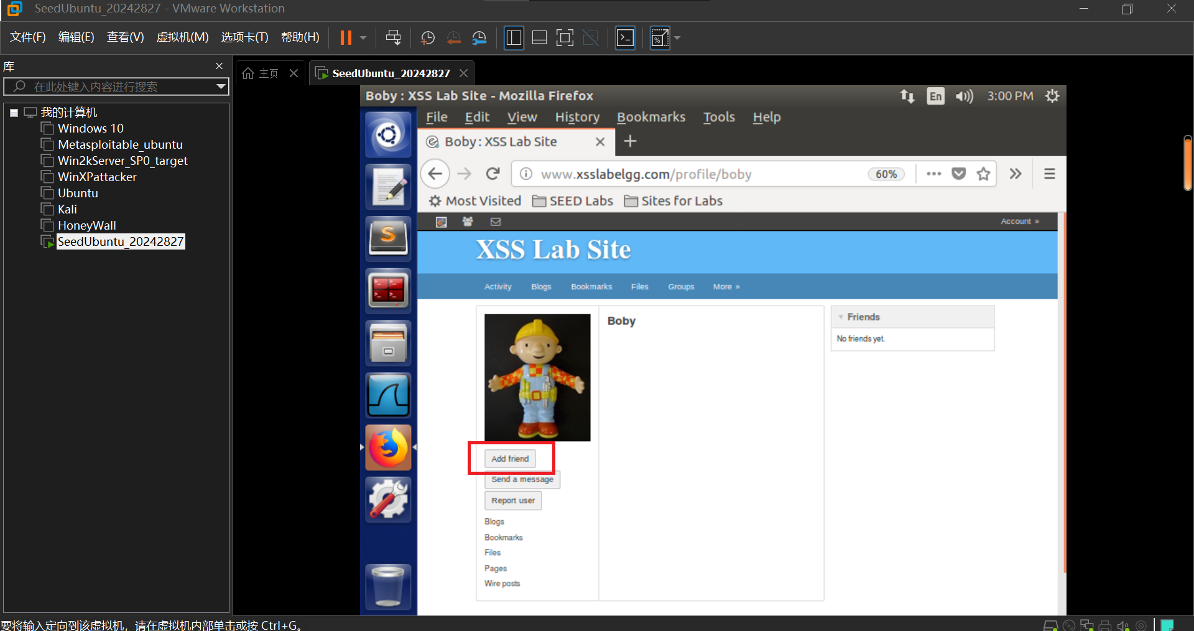Go back to the previous page

coord(435,174)
